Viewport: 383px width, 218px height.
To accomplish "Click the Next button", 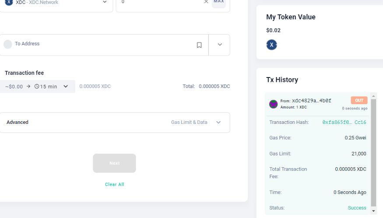I will pos(114,163).
